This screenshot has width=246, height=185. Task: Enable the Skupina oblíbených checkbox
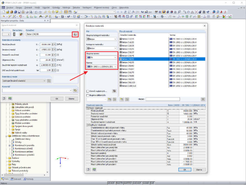pos(87,95)
